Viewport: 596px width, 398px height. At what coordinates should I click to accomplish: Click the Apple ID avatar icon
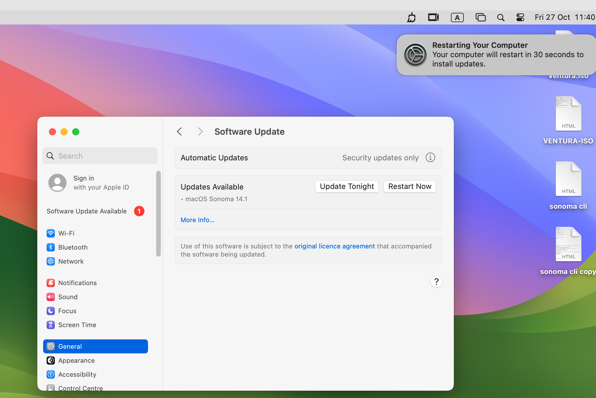(57, 183)
